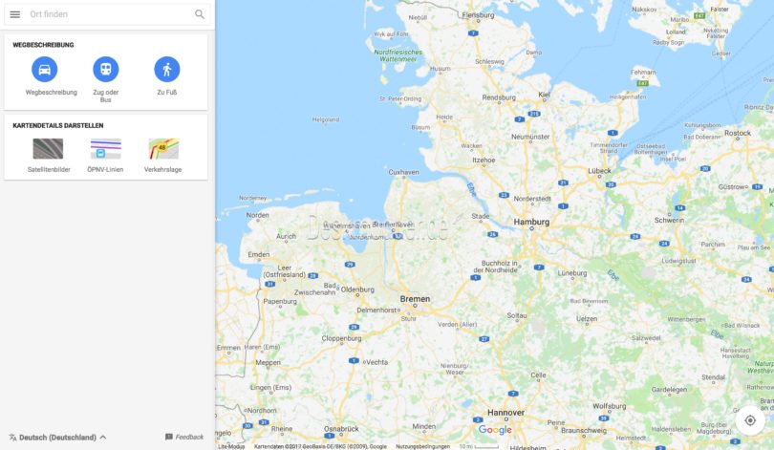
Task: Expand Deutsch (Deutschland) language selector
Action: [x=57, y=438]
